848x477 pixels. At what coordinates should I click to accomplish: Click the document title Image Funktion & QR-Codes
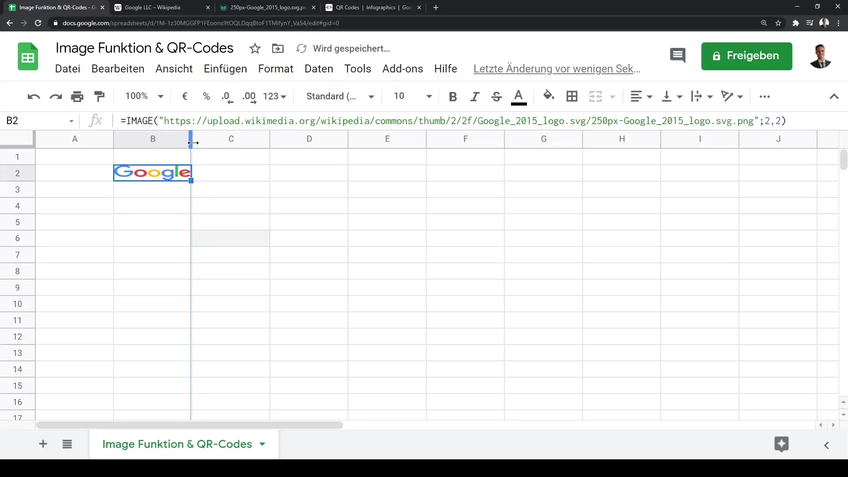pos(144,48)
